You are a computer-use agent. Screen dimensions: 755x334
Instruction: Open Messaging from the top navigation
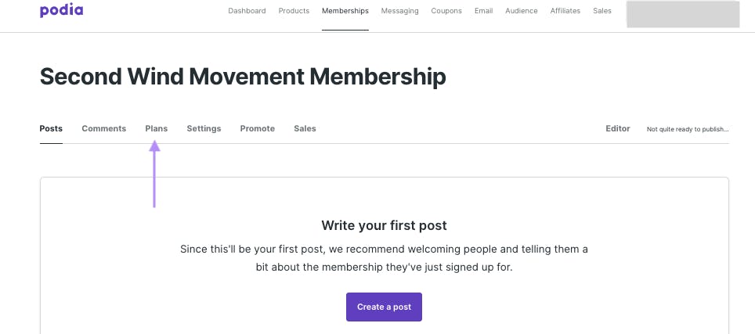tap(399, 11)
